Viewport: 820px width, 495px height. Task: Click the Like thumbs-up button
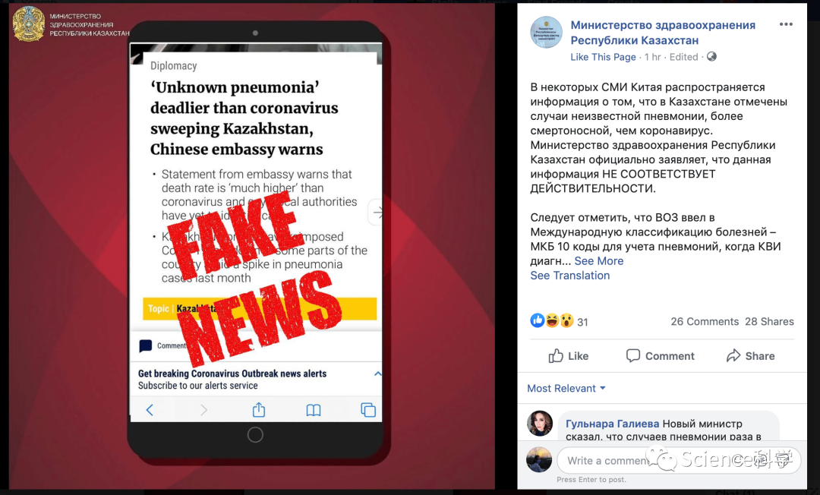click(569, 356)
